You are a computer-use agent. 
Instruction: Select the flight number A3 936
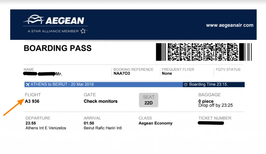click(x=32, y=101)
